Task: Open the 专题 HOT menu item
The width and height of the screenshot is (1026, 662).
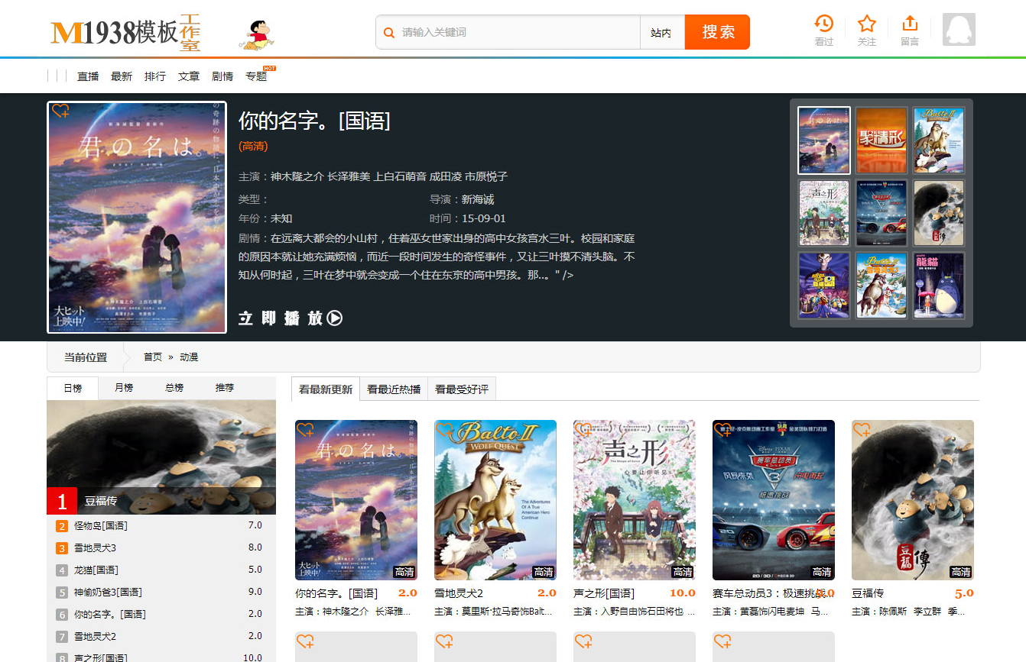Action: pos(256,76)
